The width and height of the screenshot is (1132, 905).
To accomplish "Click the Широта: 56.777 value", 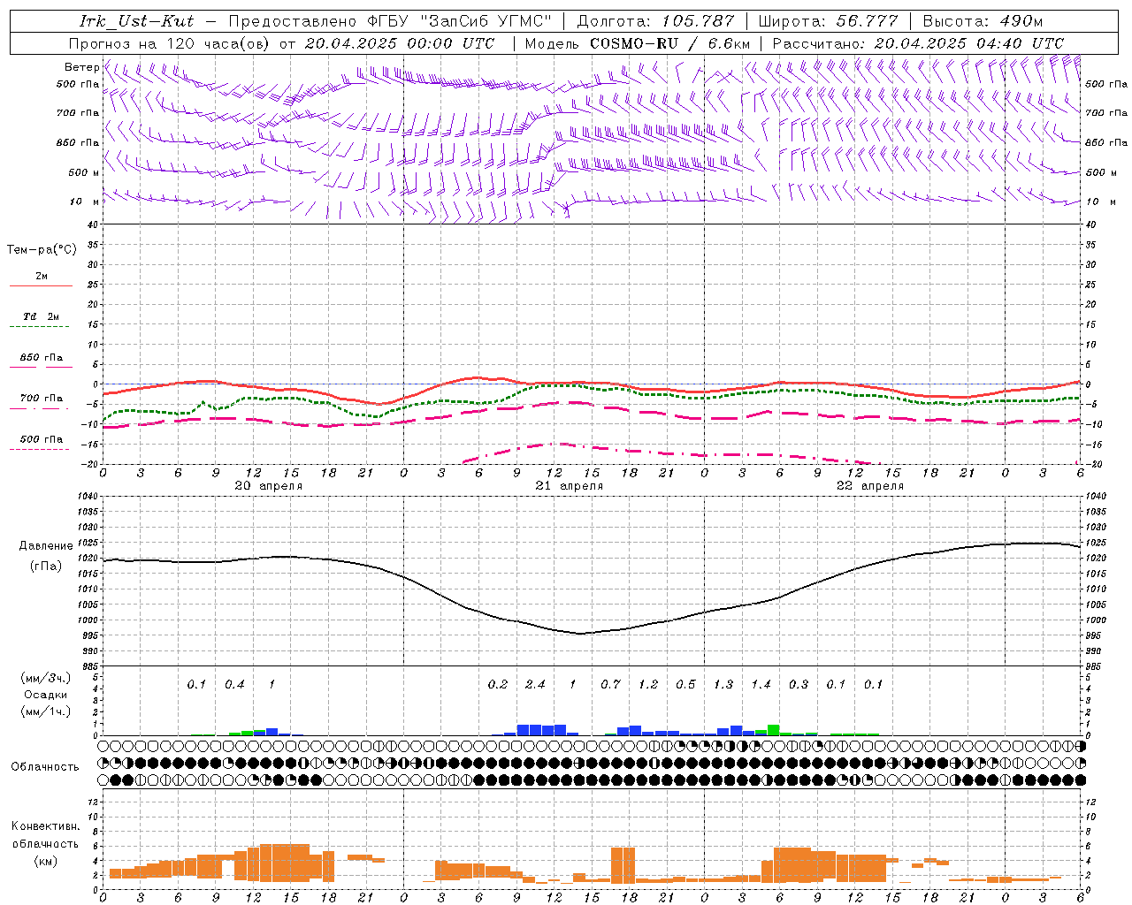I will point(828,21).
